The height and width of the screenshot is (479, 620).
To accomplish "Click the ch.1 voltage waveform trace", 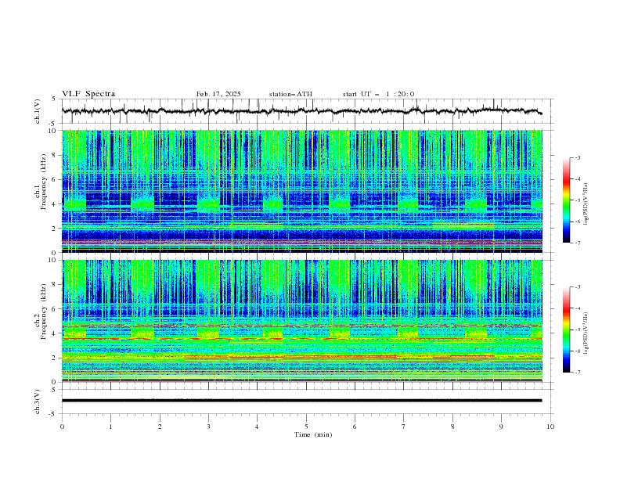I will 301,111.
